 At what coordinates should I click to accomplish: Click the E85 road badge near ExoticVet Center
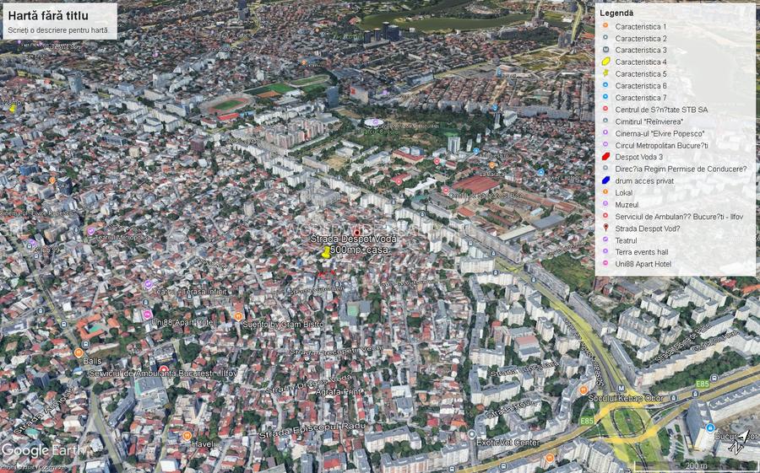click(x=587, y=421)
